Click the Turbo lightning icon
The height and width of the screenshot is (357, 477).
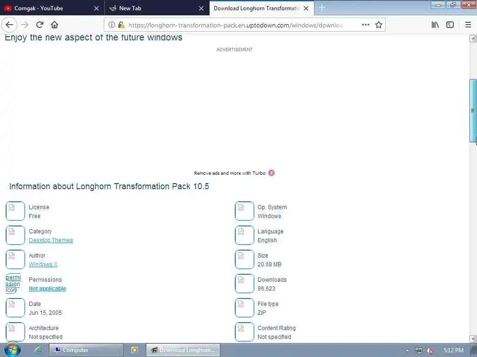272,173
